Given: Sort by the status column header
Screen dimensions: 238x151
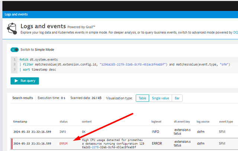Looking at the screenshot, I should pyautogui.click(x=64, y=122).
